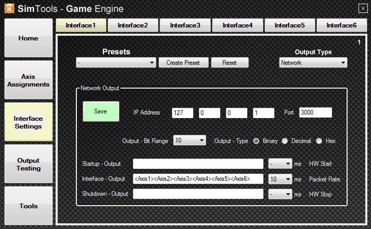The width and height of the screenshot is (371, 229).
Task: Click Interface - Output field with Axis tags
Action: [198, 179]
